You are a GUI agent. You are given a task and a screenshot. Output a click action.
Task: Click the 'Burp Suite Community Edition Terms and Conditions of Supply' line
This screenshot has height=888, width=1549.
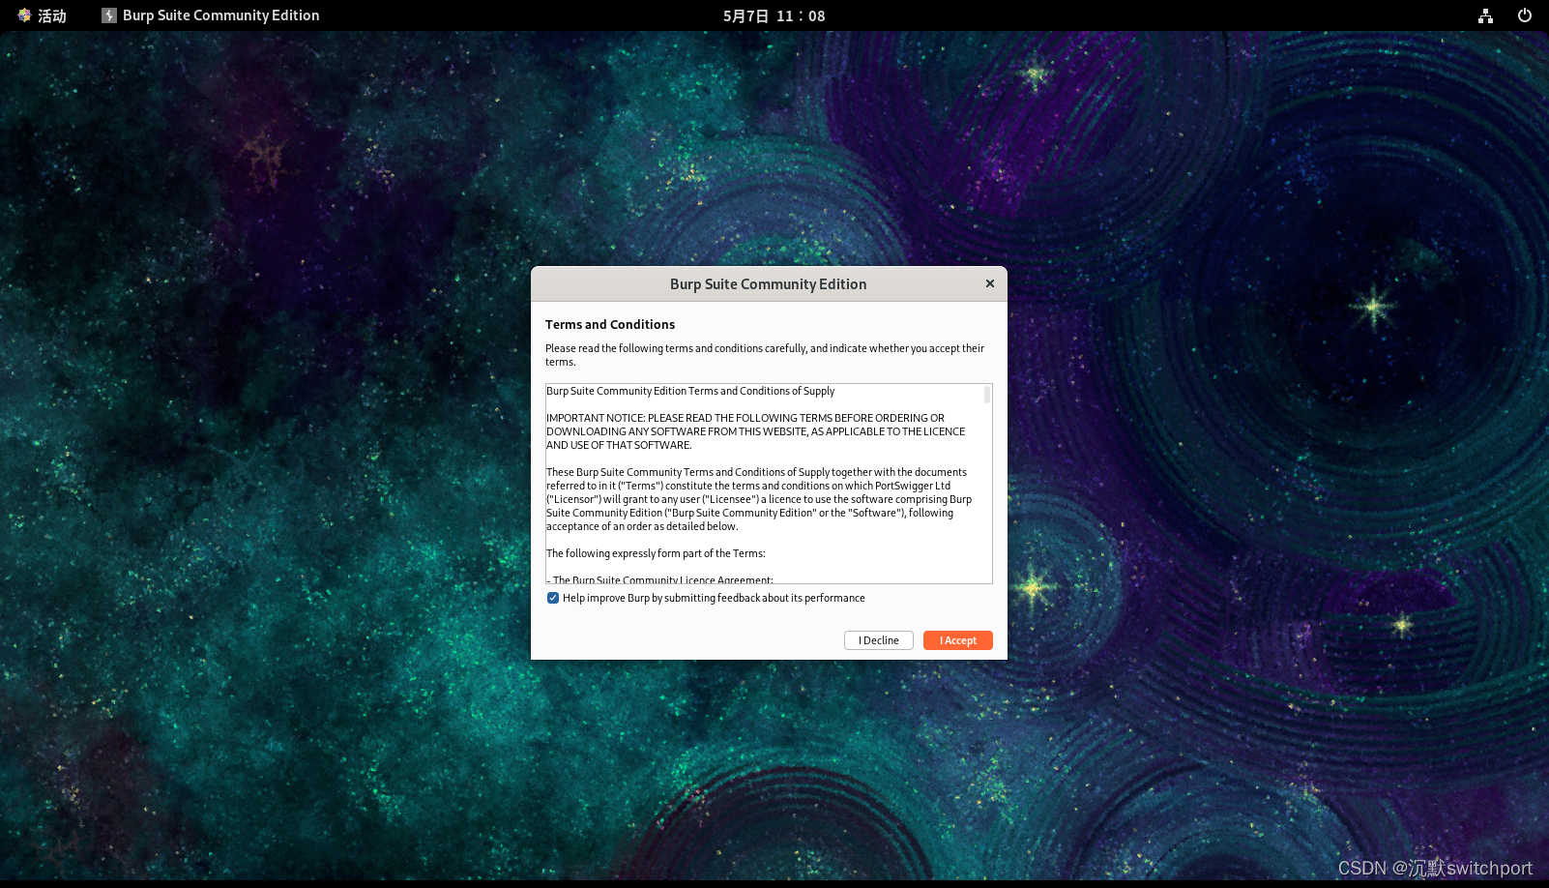coord(690,391)
